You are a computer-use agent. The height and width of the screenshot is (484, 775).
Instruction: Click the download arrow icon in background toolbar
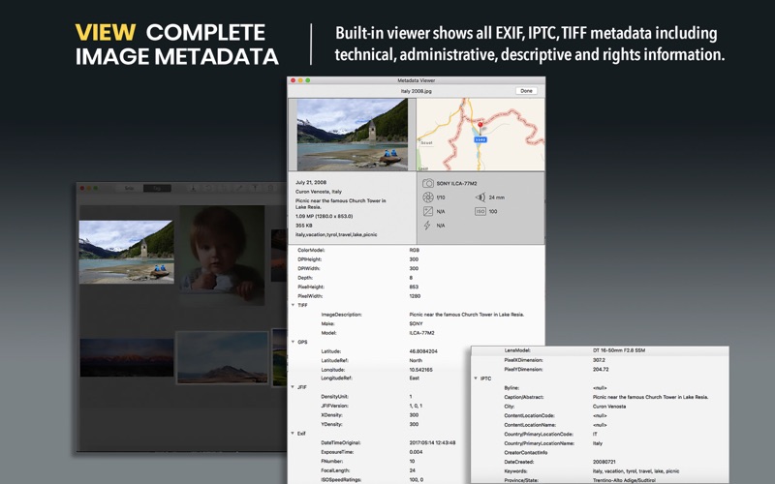coord(193,188)
